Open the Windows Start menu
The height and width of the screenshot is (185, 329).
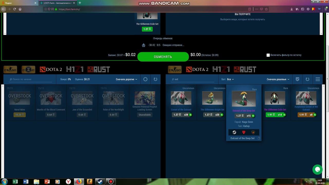point(5,182)
